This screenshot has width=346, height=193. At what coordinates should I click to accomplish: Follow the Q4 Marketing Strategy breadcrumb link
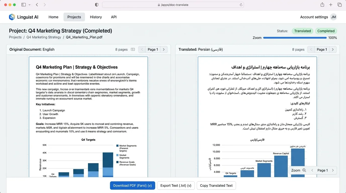(44, 37)
